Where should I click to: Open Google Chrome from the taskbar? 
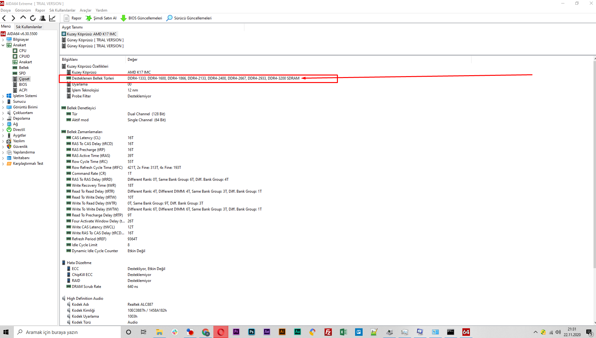pyautogui.click(x=206, y=332)
